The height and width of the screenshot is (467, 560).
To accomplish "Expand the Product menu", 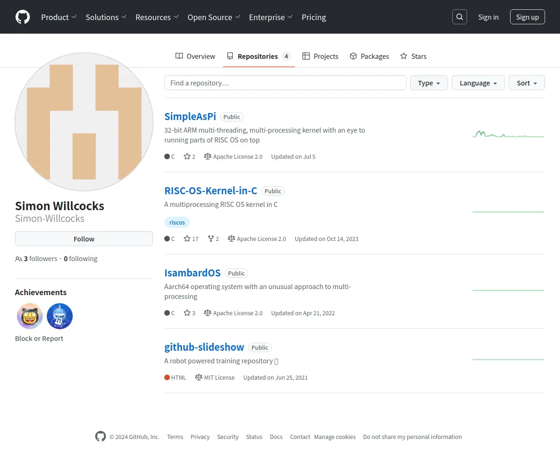I will 58,17.
